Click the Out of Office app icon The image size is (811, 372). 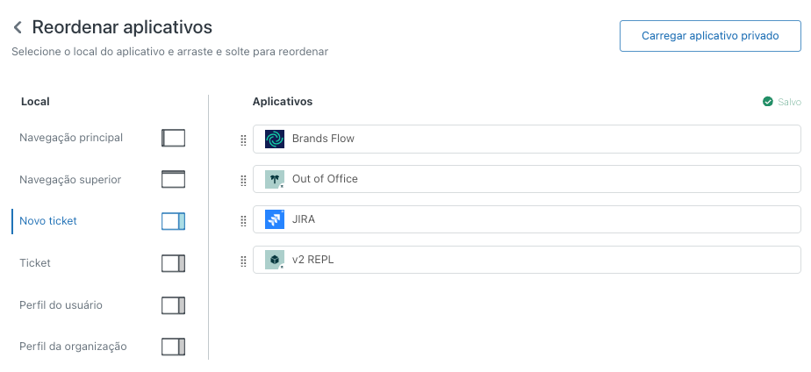click(x=275, y=179)
